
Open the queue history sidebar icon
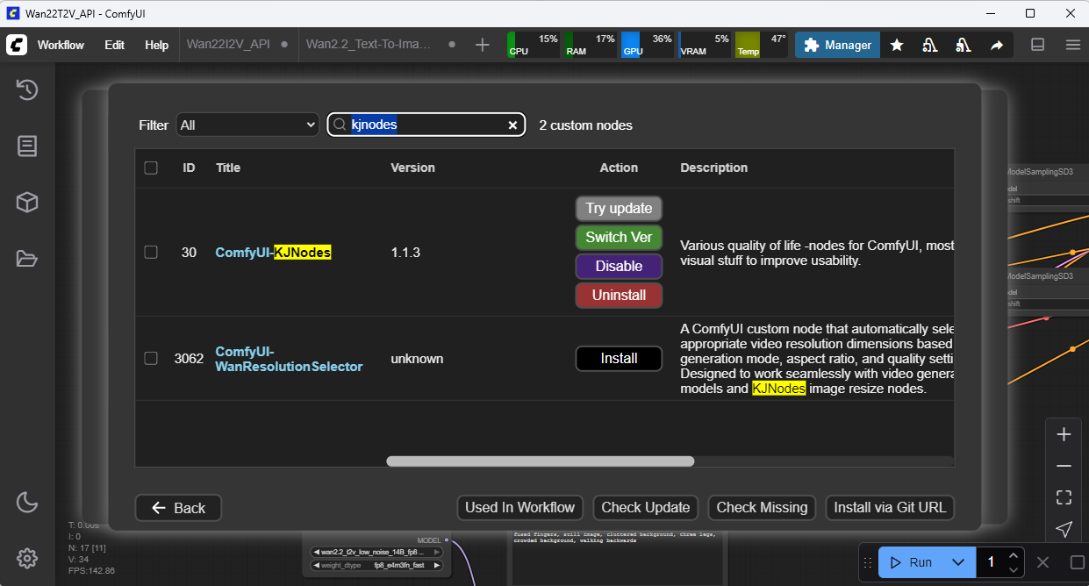(27, 89)
